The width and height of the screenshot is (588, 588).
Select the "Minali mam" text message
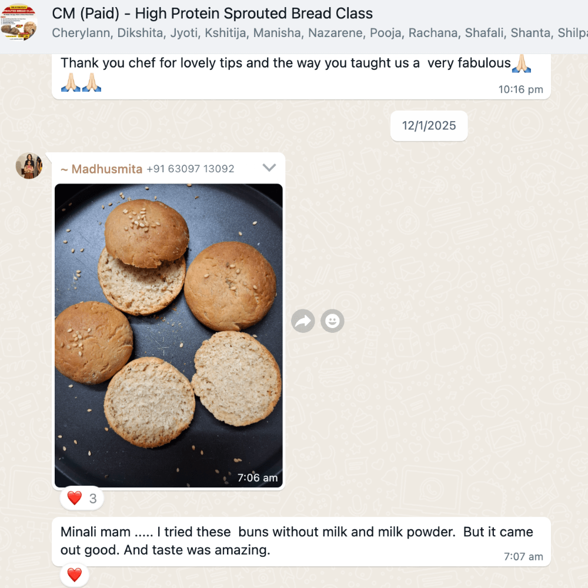click(301, 542)
